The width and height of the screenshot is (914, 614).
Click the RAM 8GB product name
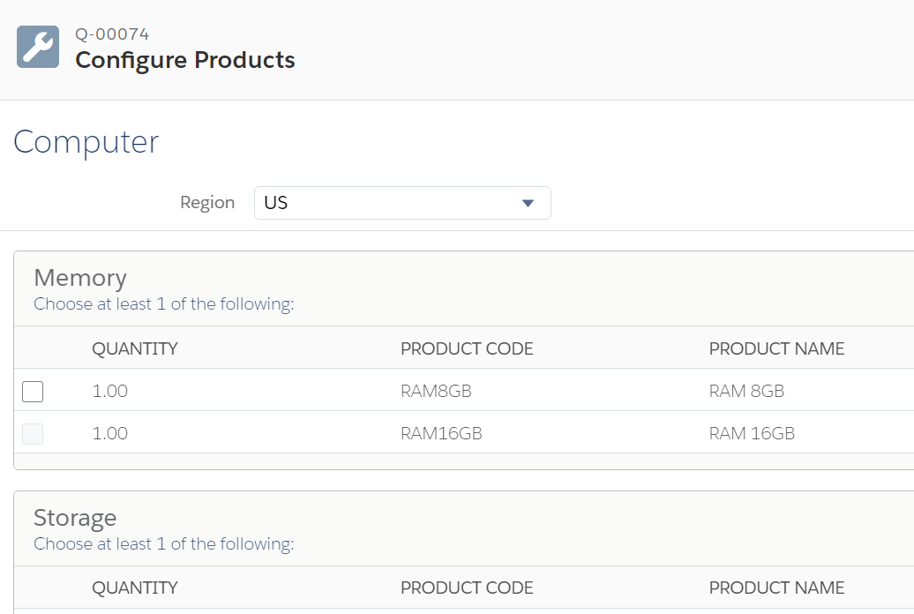click(746, 391)
